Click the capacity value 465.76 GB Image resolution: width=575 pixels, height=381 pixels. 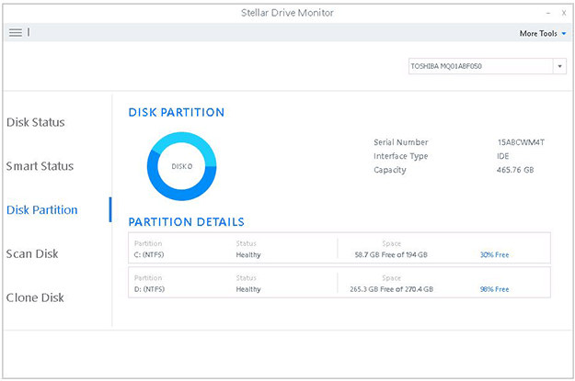(x=515, y=170)
